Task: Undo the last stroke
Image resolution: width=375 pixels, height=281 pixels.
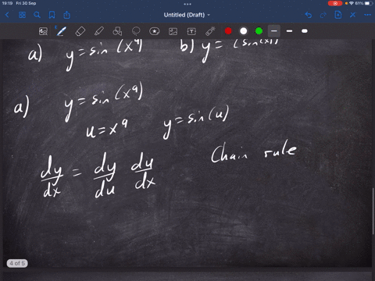Action: (309, 15)
